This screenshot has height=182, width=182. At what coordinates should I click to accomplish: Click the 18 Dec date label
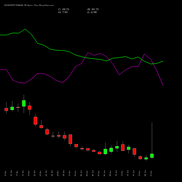pos(23,173)
